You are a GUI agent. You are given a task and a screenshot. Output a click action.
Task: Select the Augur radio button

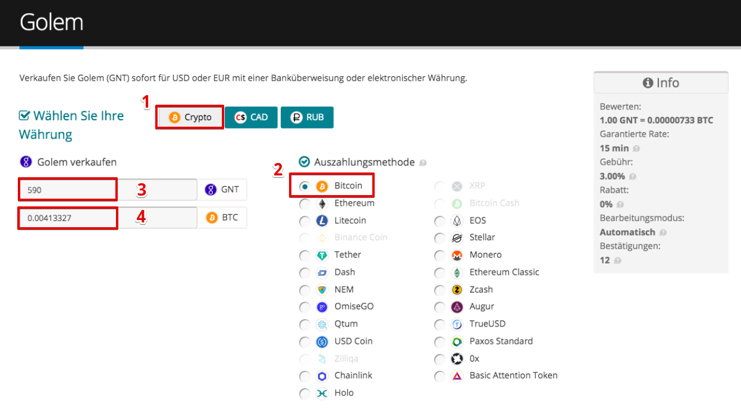click(439, 307)
